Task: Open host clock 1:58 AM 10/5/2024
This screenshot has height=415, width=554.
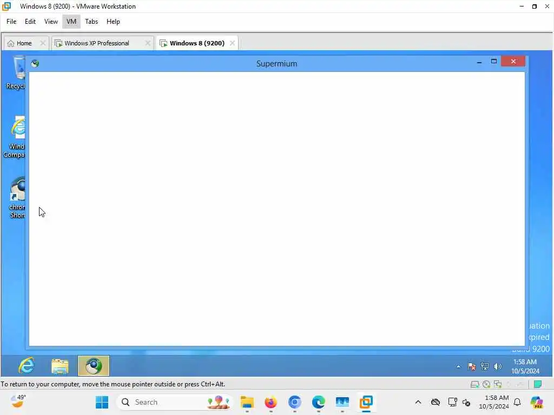Action: [493, 402]
